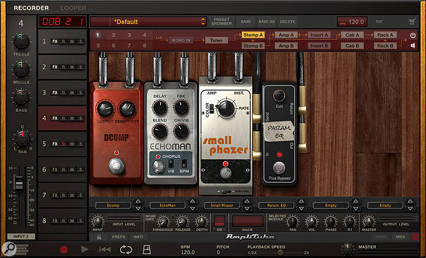Toggle the selected module ON button
Viewport: 426px width, 258px height.
(x=219, y=221)
